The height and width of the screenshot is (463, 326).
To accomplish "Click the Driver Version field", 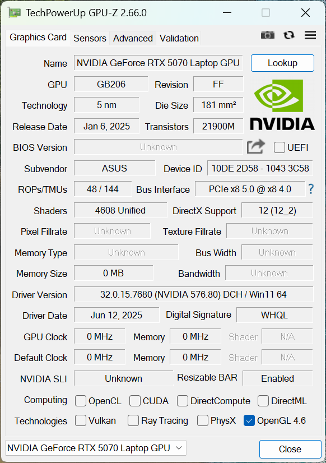I will tap(193, 294).
